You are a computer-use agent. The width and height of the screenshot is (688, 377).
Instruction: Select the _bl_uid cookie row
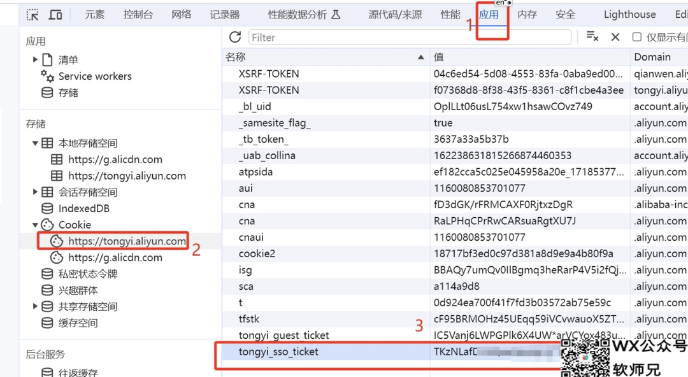pyautogui.click(x=455, y=106)
